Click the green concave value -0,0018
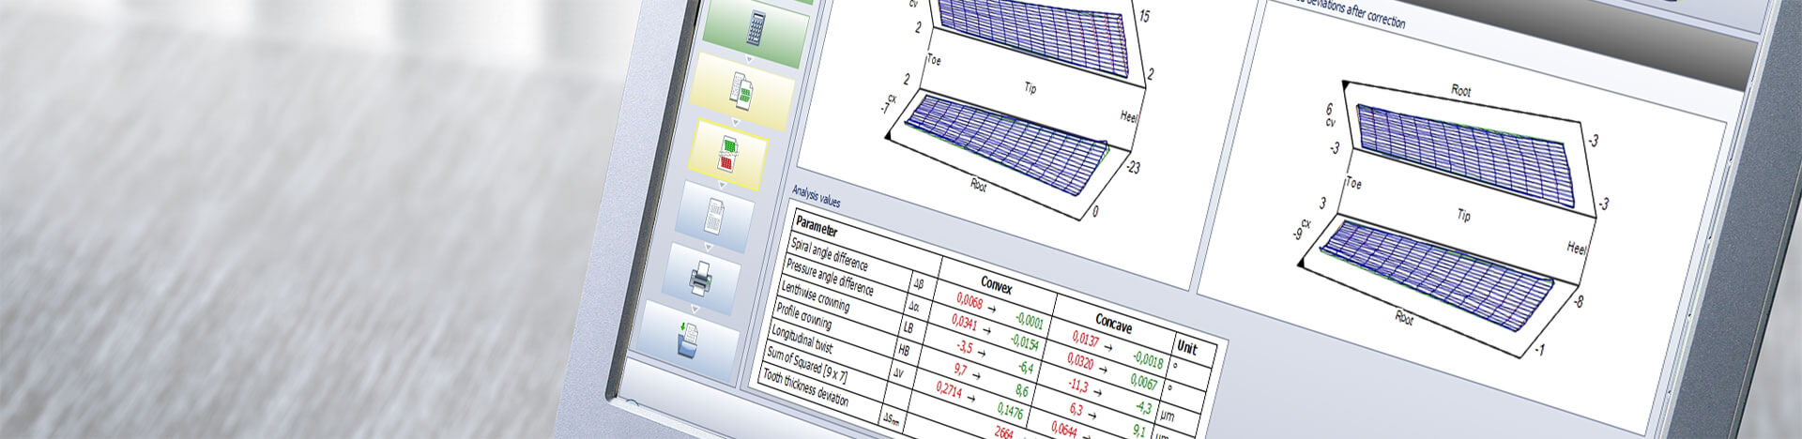 pyautogui.click(x=1148, y=361)
